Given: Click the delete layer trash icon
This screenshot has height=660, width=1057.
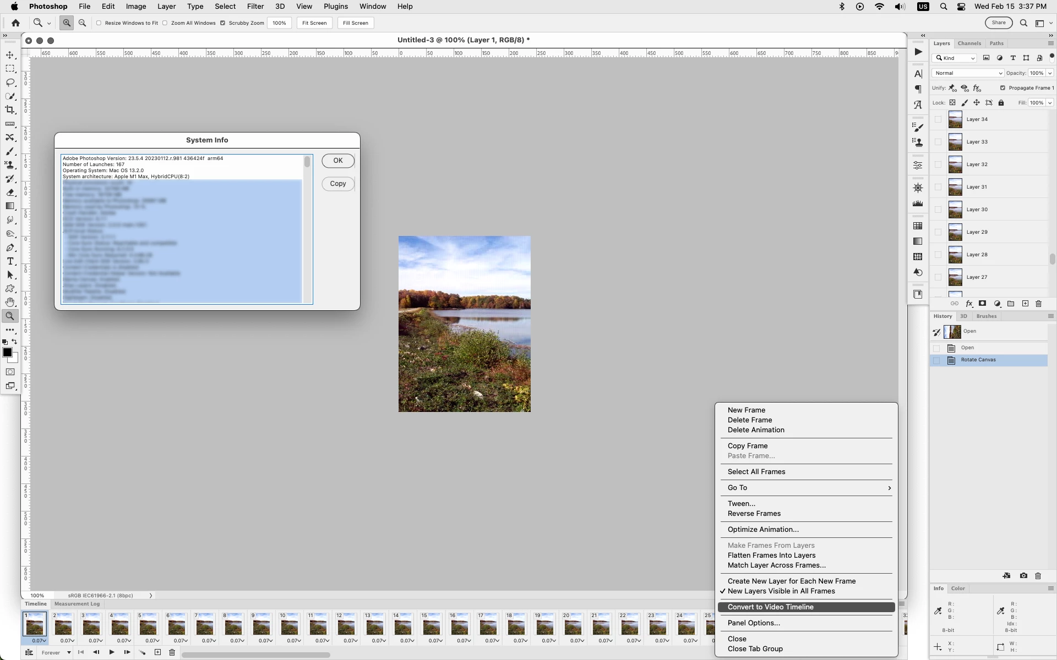Looking at the screenshot, I should 1039,304.
